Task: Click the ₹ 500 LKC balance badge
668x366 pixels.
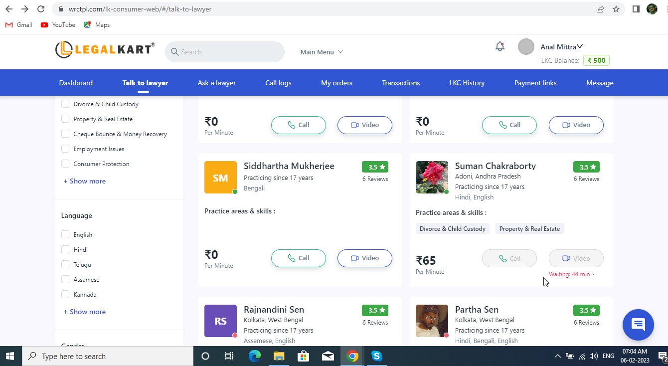Action: 596,60
